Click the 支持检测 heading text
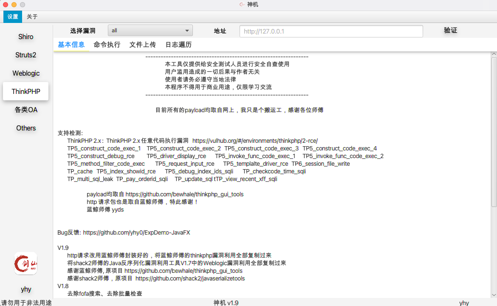497x306 pixels. pyautogui.click(x=70, y=133)
